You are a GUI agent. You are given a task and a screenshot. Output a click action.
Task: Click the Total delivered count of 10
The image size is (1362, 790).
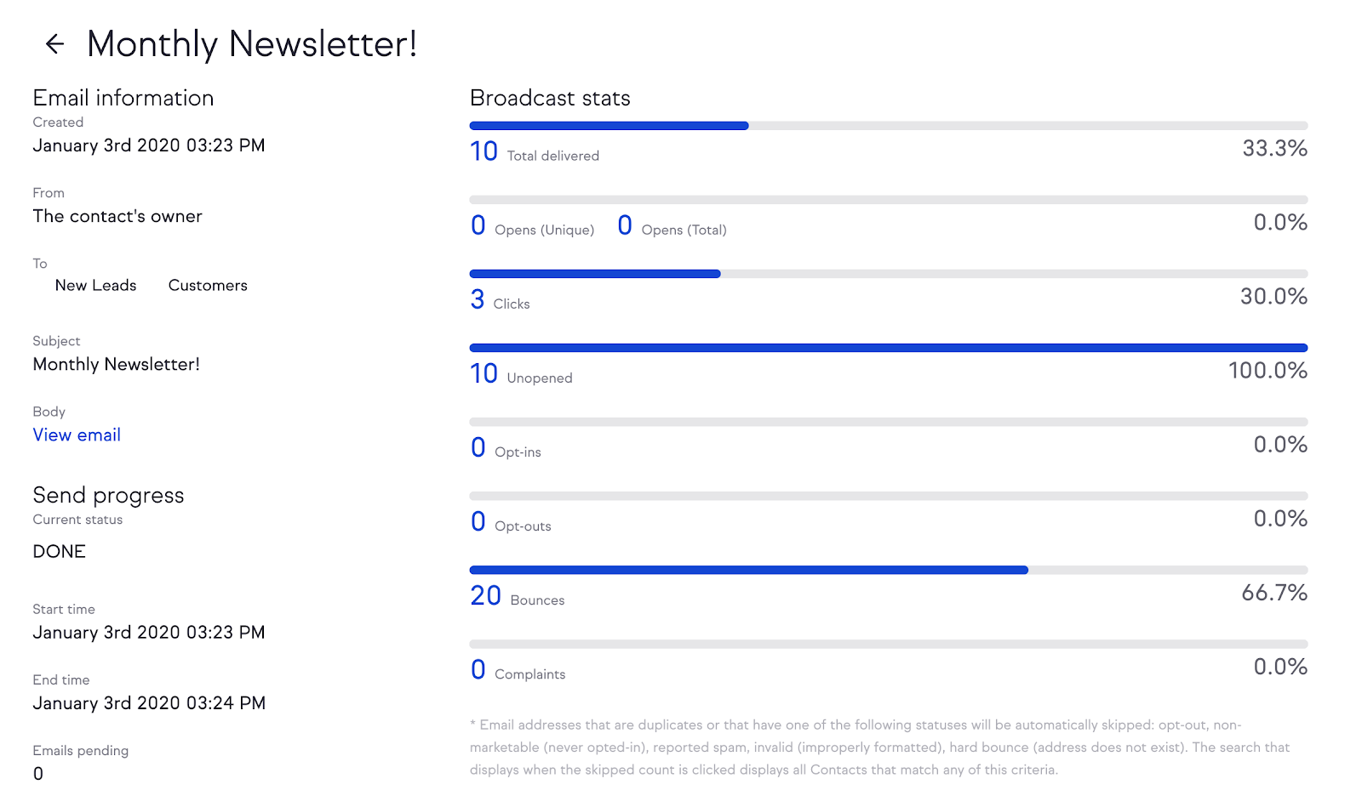click(484, 152)
